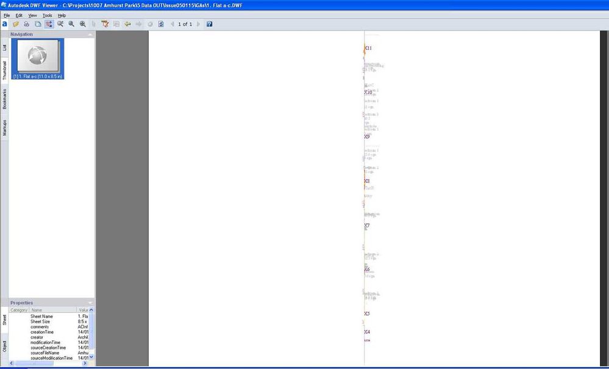This screenshot has width=609, height=369.
Task: Open the View menu
Action: (x=33, y=15)
